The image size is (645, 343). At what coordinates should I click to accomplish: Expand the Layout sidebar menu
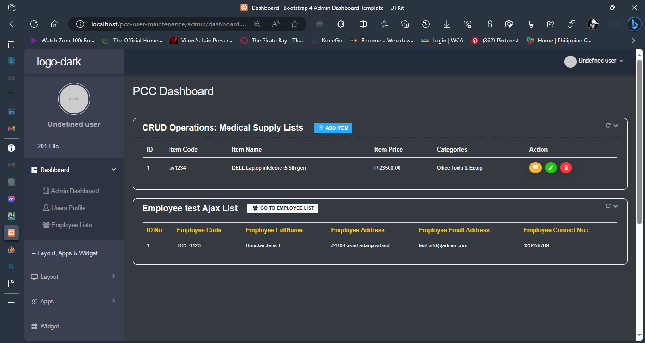point(74,277)
